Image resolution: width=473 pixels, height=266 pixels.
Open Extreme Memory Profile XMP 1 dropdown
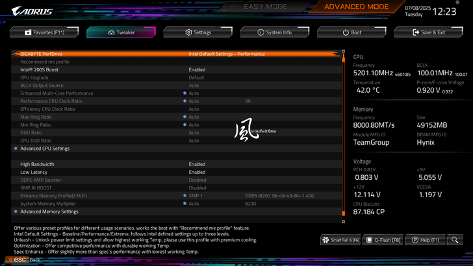[x=196, y=195]
